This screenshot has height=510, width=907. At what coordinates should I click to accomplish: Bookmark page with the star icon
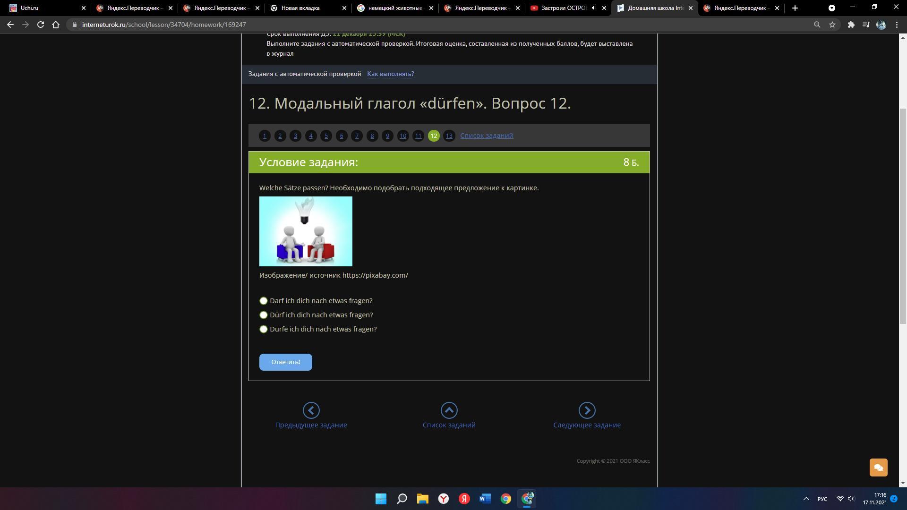[832, 25]
